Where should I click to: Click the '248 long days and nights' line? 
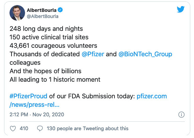click(x=46, y=29)
